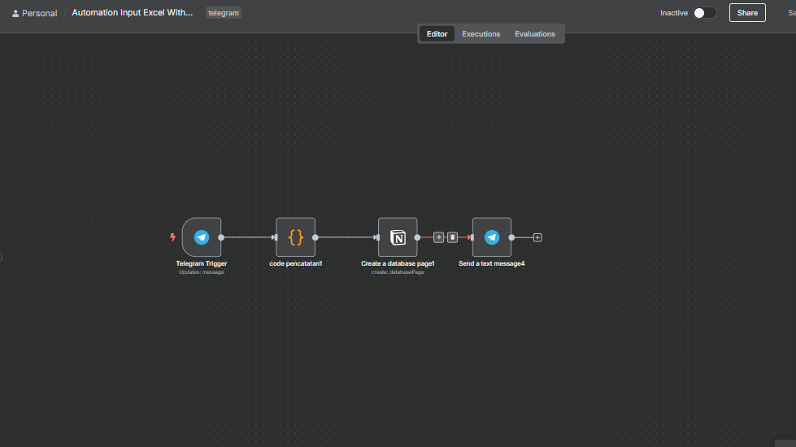Click the Personal project link
Screen dimensions: 796x447
[39, 14]
